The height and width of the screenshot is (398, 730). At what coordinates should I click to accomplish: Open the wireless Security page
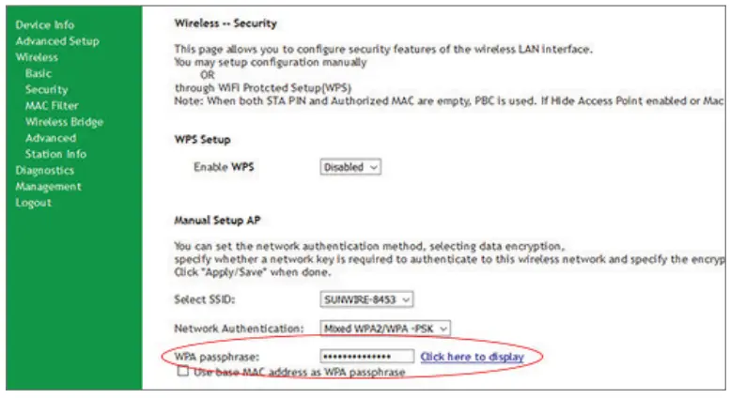pos(47,89)
